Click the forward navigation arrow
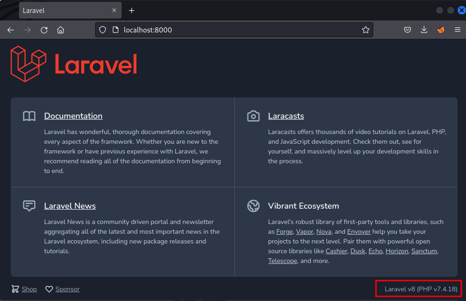 tap(27, 30)
